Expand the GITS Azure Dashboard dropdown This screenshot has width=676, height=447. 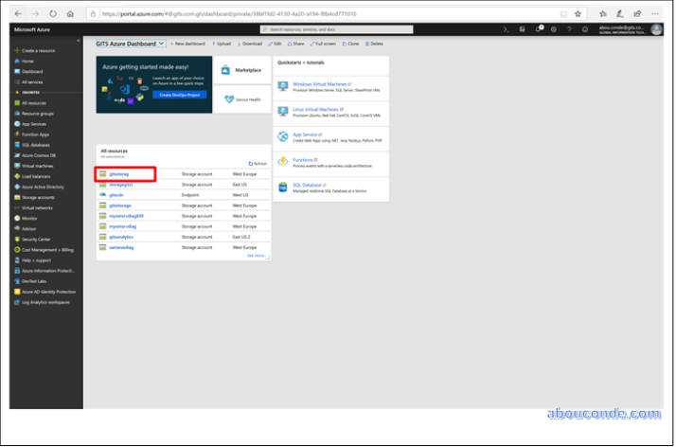coord(162,44)
